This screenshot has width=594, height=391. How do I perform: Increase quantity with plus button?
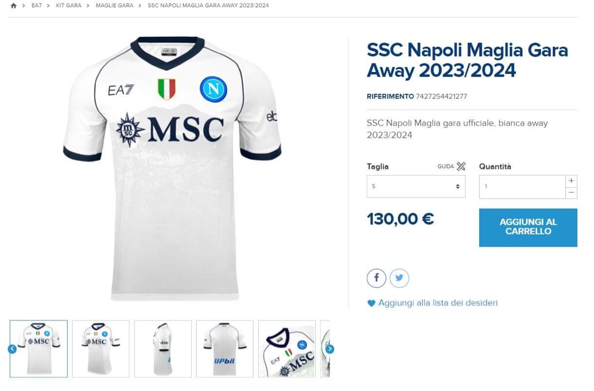(571, 181)
